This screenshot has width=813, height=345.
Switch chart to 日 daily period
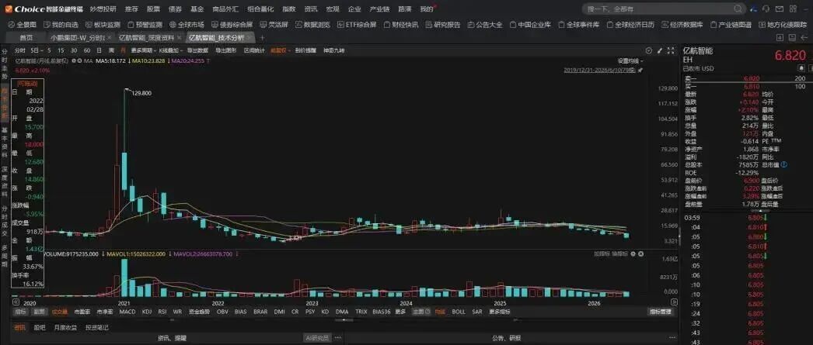coord(99,50)
